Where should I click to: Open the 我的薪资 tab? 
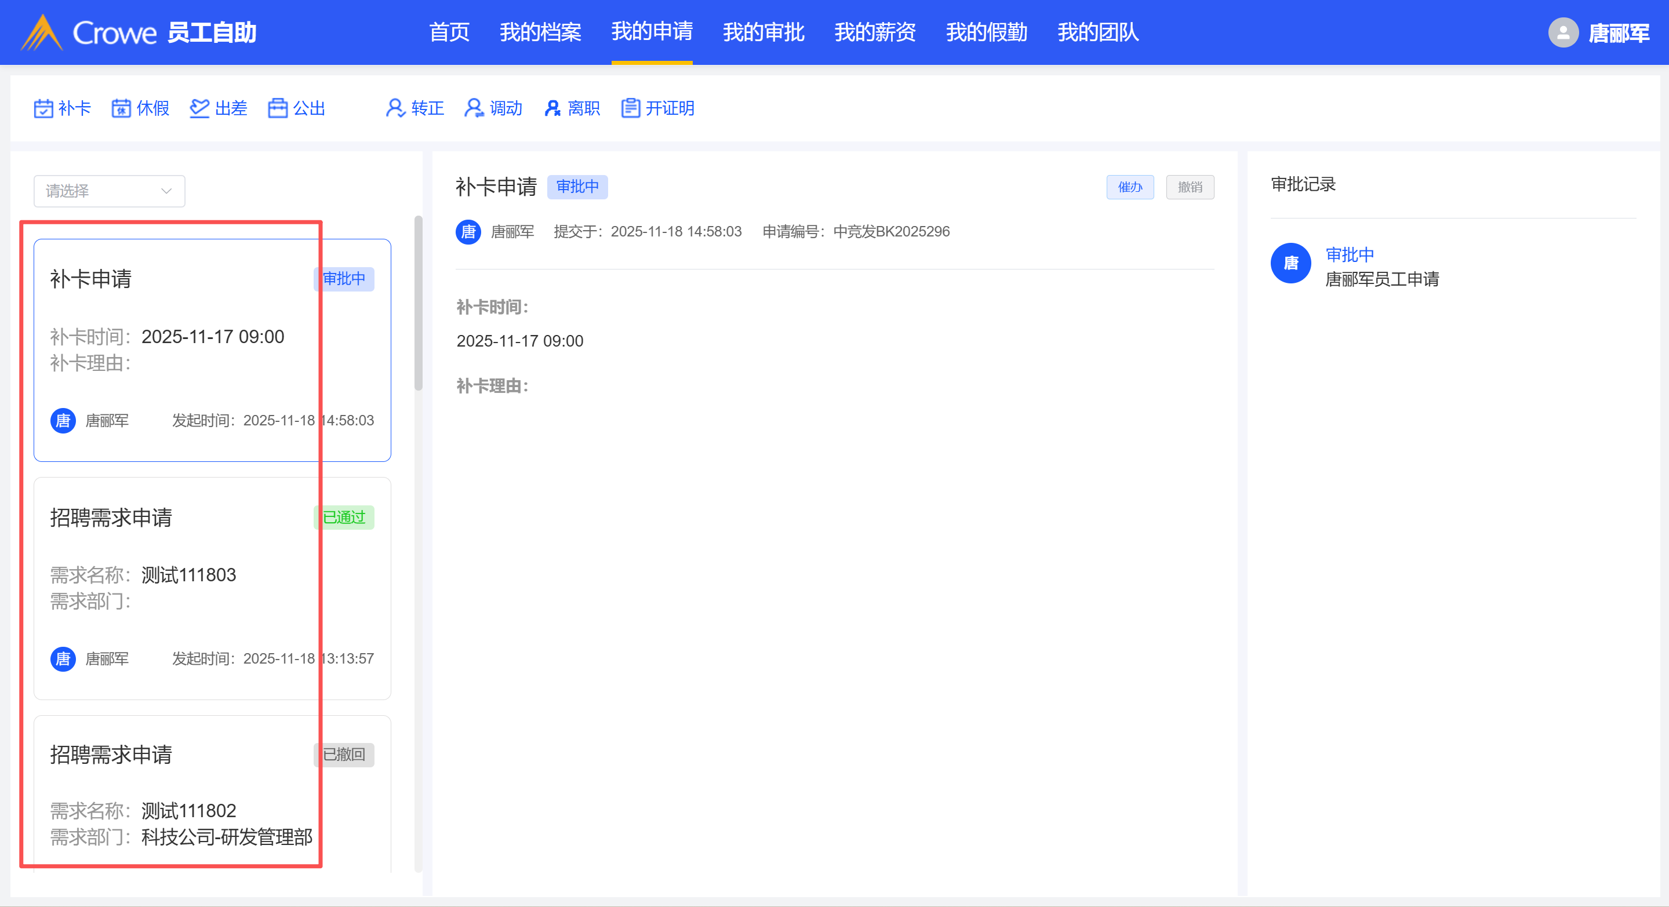875,32
